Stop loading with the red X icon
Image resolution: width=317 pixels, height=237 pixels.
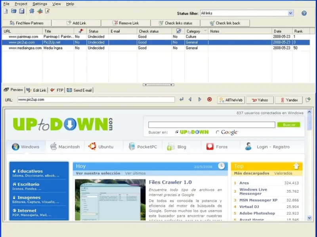[210, 100]
